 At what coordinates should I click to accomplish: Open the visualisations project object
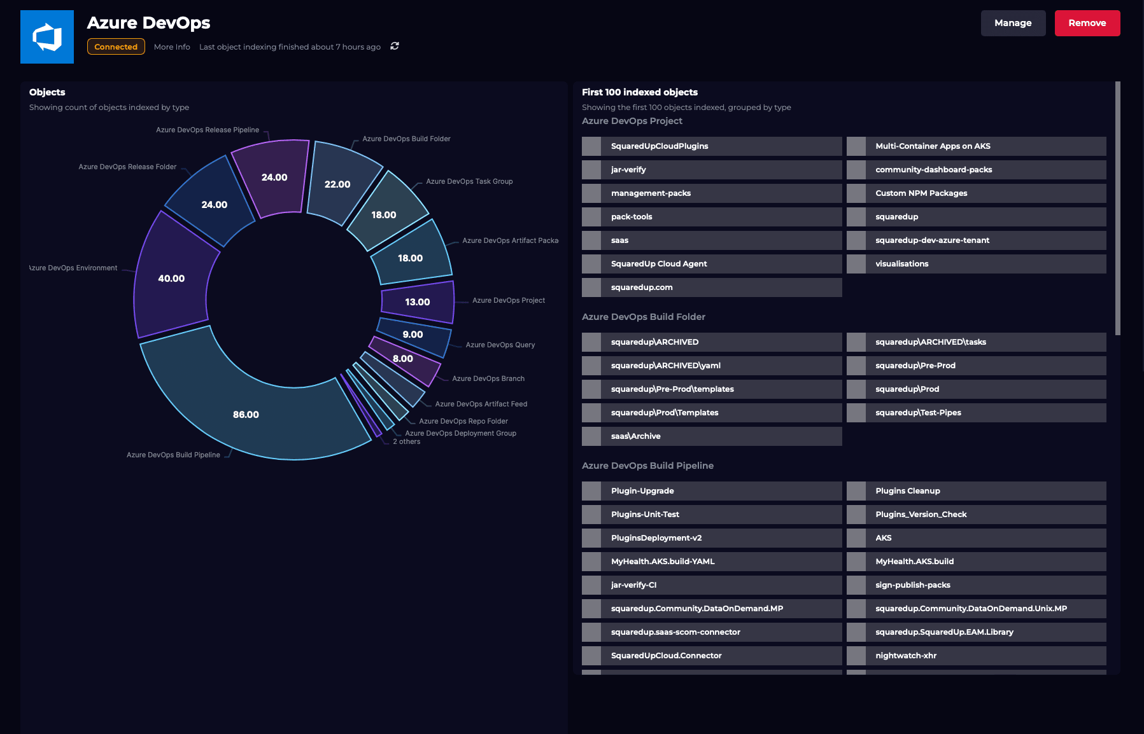[977, 264]
